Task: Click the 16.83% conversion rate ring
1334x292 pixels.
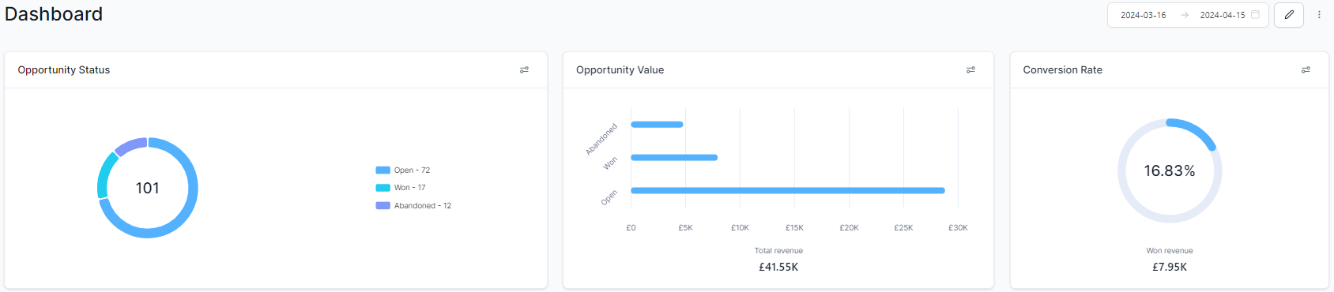Action: [1170, 170]
